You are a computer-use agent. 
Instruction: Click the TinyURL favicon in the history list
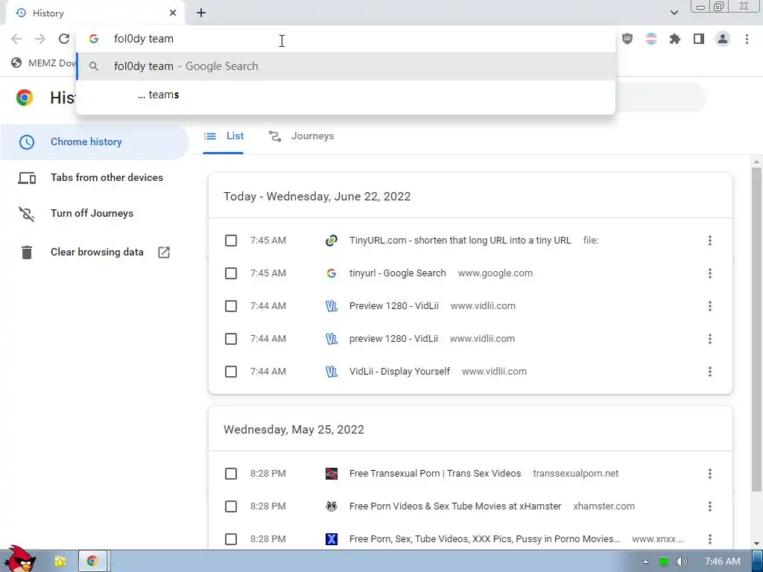pos(332,241)
